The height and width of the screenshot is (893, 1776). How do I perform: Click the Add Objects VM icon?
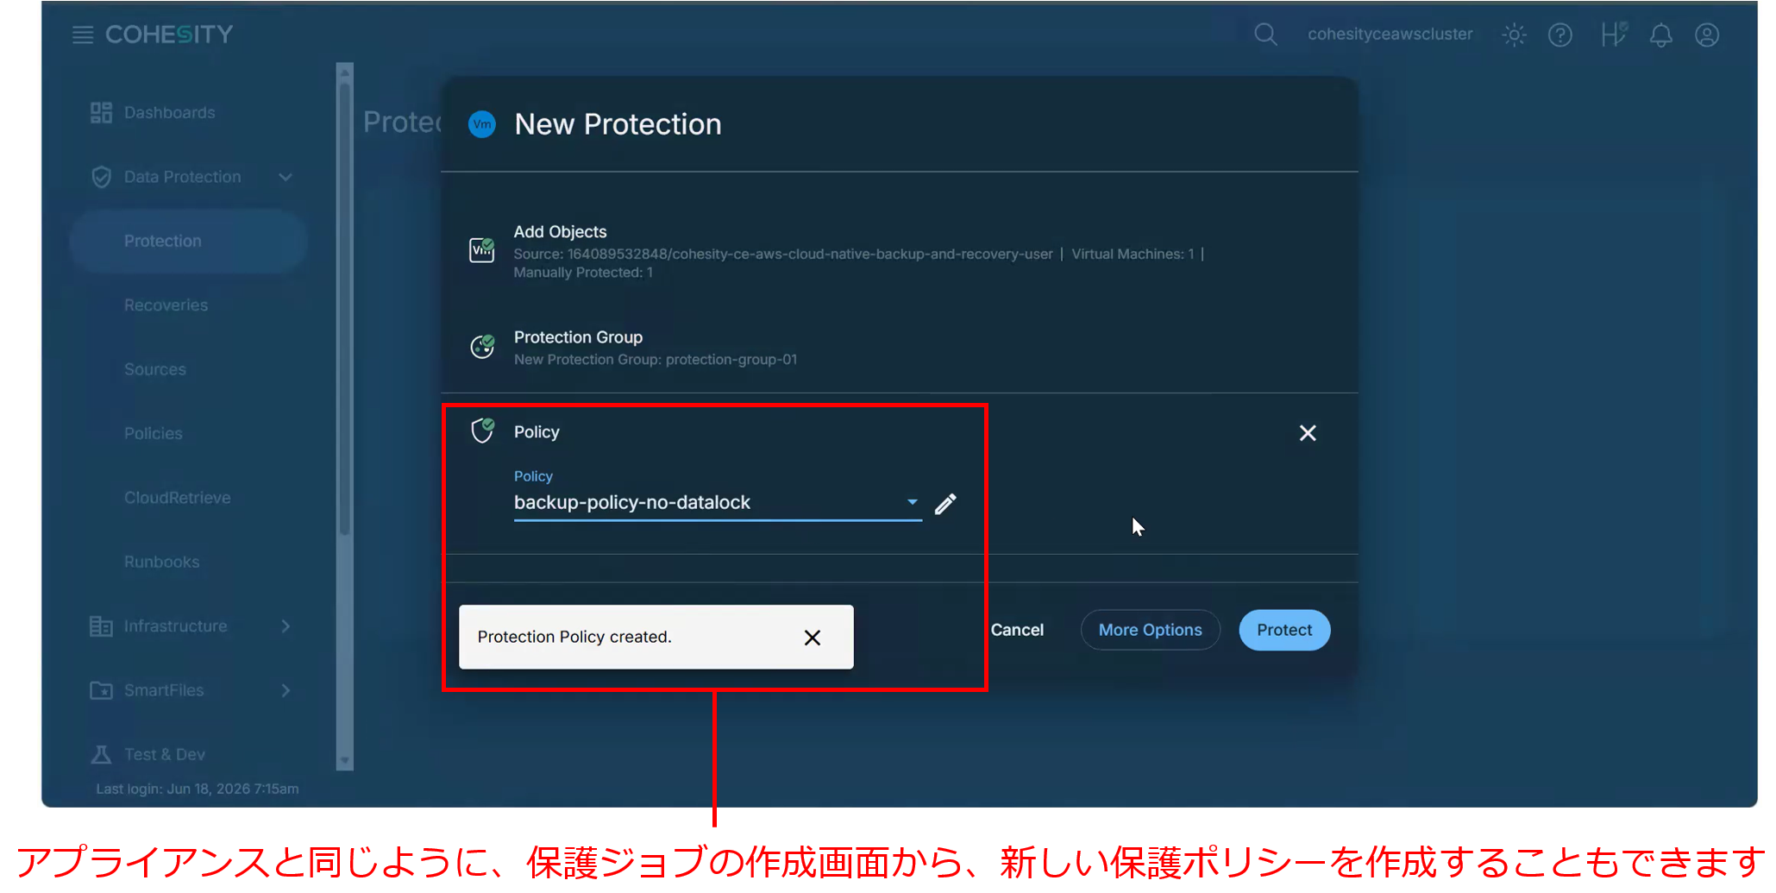click(481, 250)
